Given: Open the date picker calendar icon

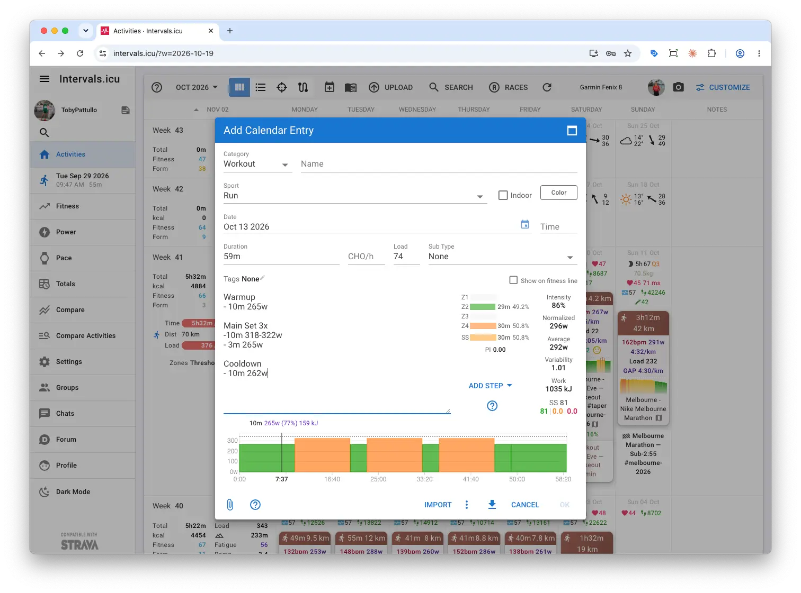Looking at the screenshot, I should pyautogui.click(x=525, y=225).
